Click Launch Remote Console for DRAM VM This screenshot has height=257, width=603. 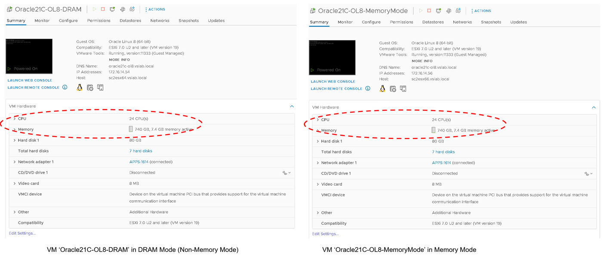pyautogui.click(x=34, y=87)
